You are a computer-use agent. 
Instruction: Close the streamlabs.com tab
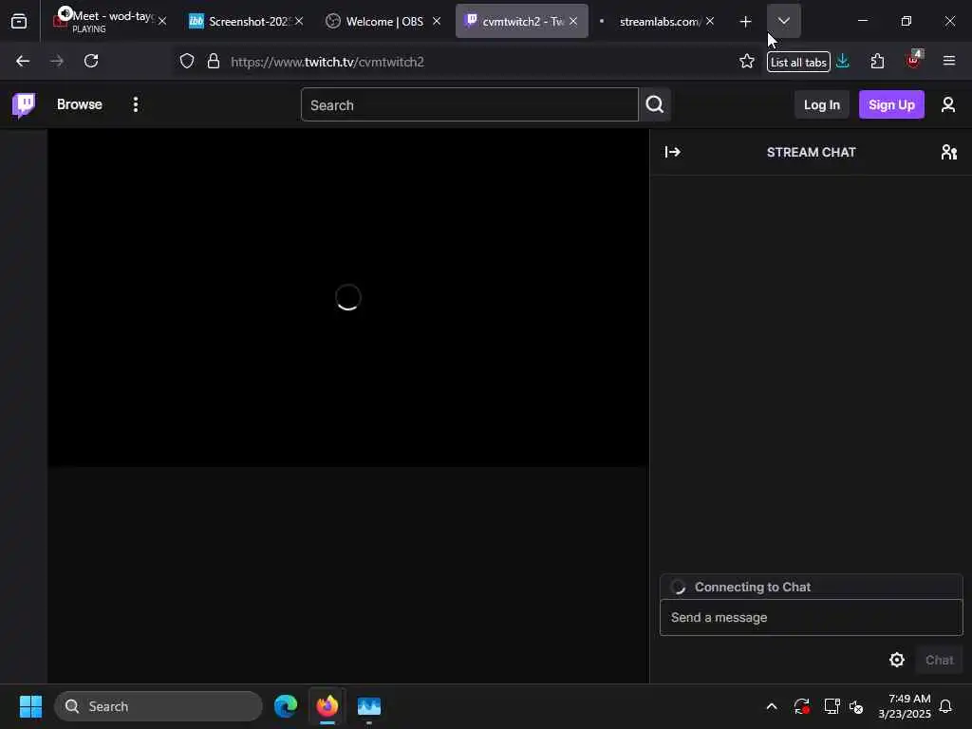point(710,21)
